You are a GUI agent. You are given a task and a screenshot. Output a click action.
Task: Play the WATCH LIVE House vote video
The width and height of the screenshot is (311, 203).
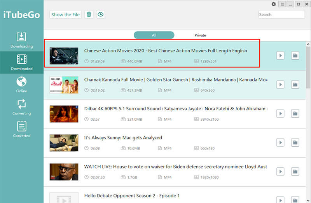(280, 172)
